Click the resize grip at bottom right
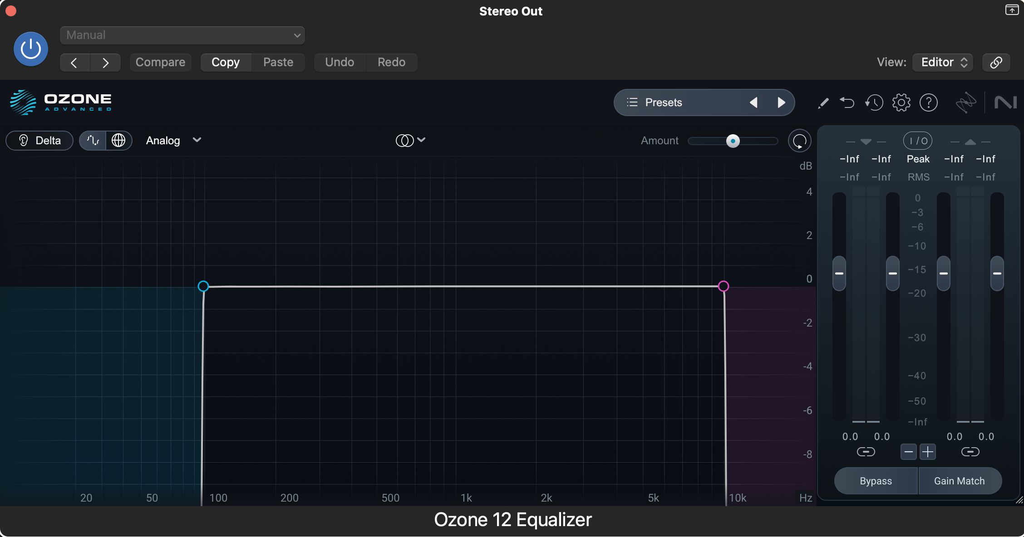 (x=1019, y=500)
